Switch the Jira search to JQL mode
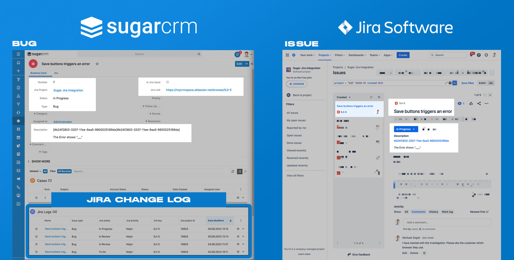The width and height of the screenshot is (514, 260). coord(491,83)
